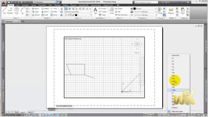Click the Rotate tool
Viewport: 208px width, 117px height.
click(45, 8)
